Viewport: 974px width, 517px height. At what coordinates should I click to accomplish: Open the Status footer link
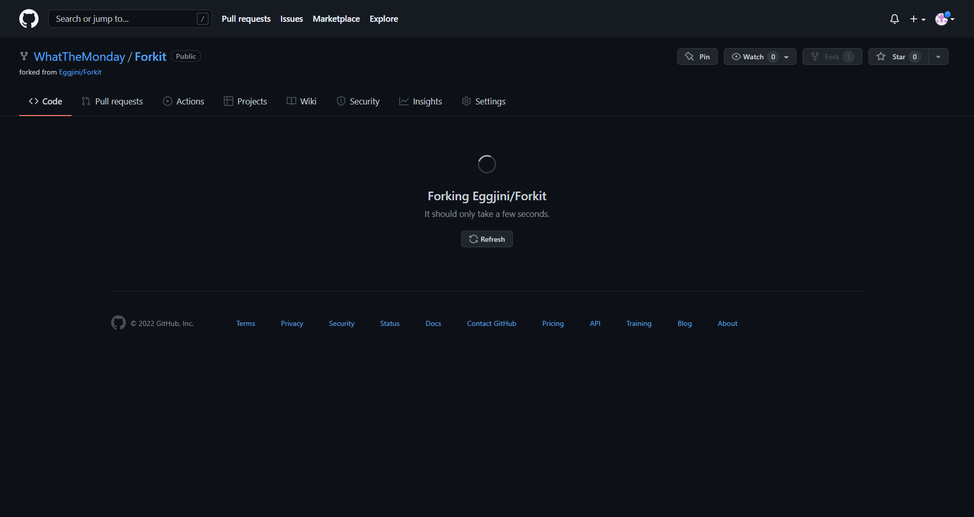390,323
